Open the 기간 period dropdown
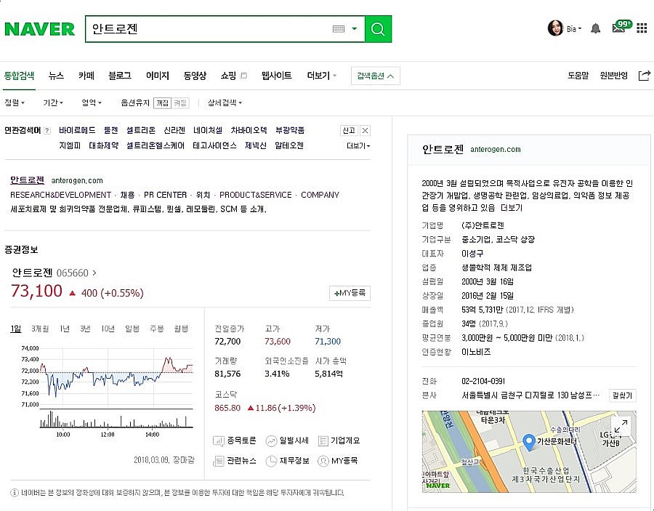Screen dimensions: 654x511 (x=53, y=102)
